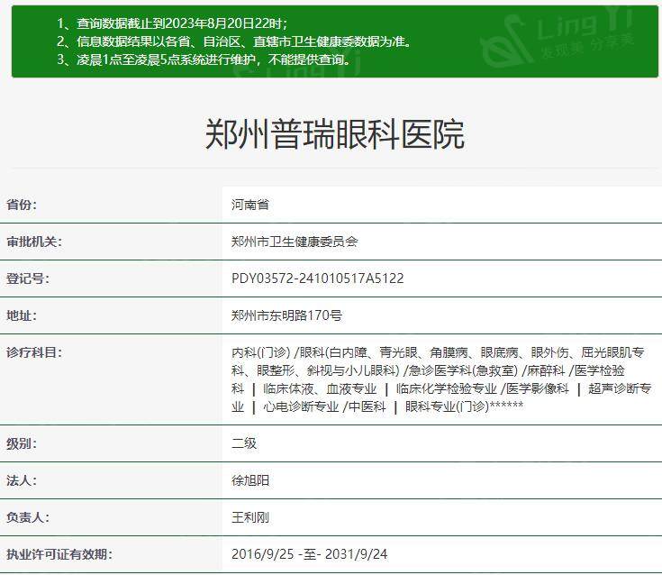This screenshot has width=662, height=575.
Task: Click the 诊疗科目 field label
Action: click(34, 351)
